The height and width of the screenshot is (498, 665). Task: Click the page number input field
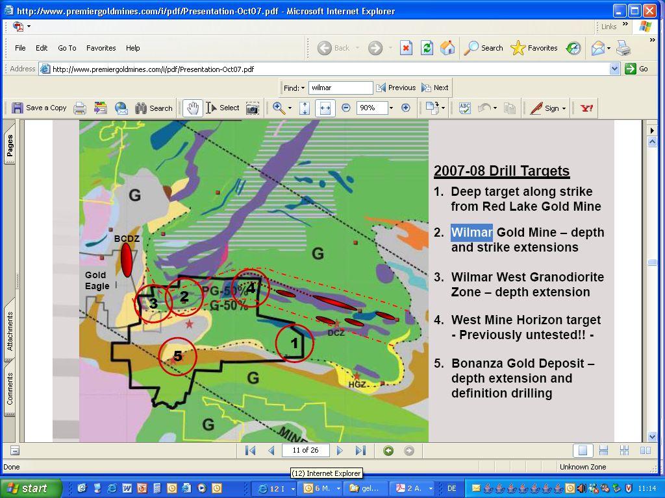point(305,451)
